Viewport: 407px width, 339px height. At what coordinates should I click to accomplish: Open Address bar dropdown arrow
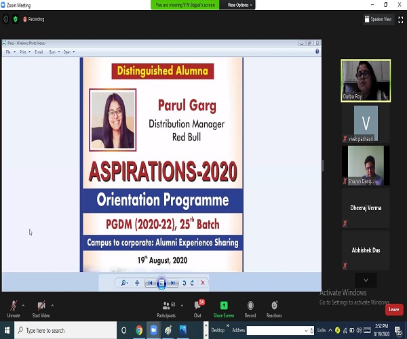[306, 331]
